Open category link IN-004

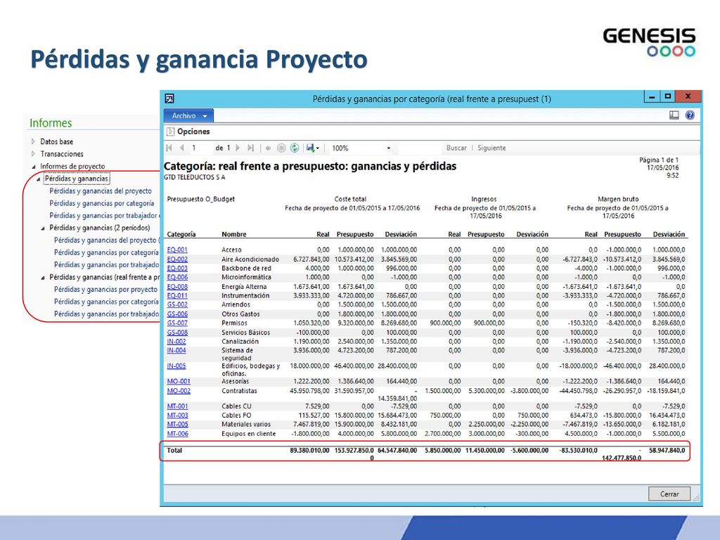tap(176, 350)
